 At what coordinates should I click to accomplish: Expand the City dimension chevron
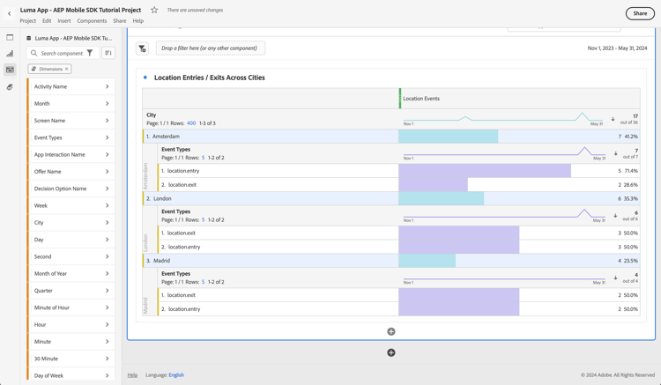(108, 223)
